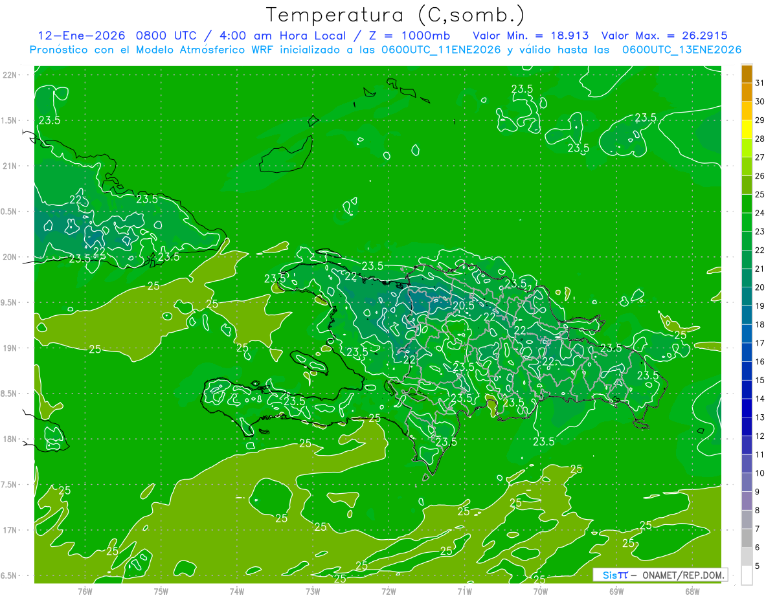Click the '70W' longitude axis label
The width and height of the screenshot is (777, 600).
541,592
